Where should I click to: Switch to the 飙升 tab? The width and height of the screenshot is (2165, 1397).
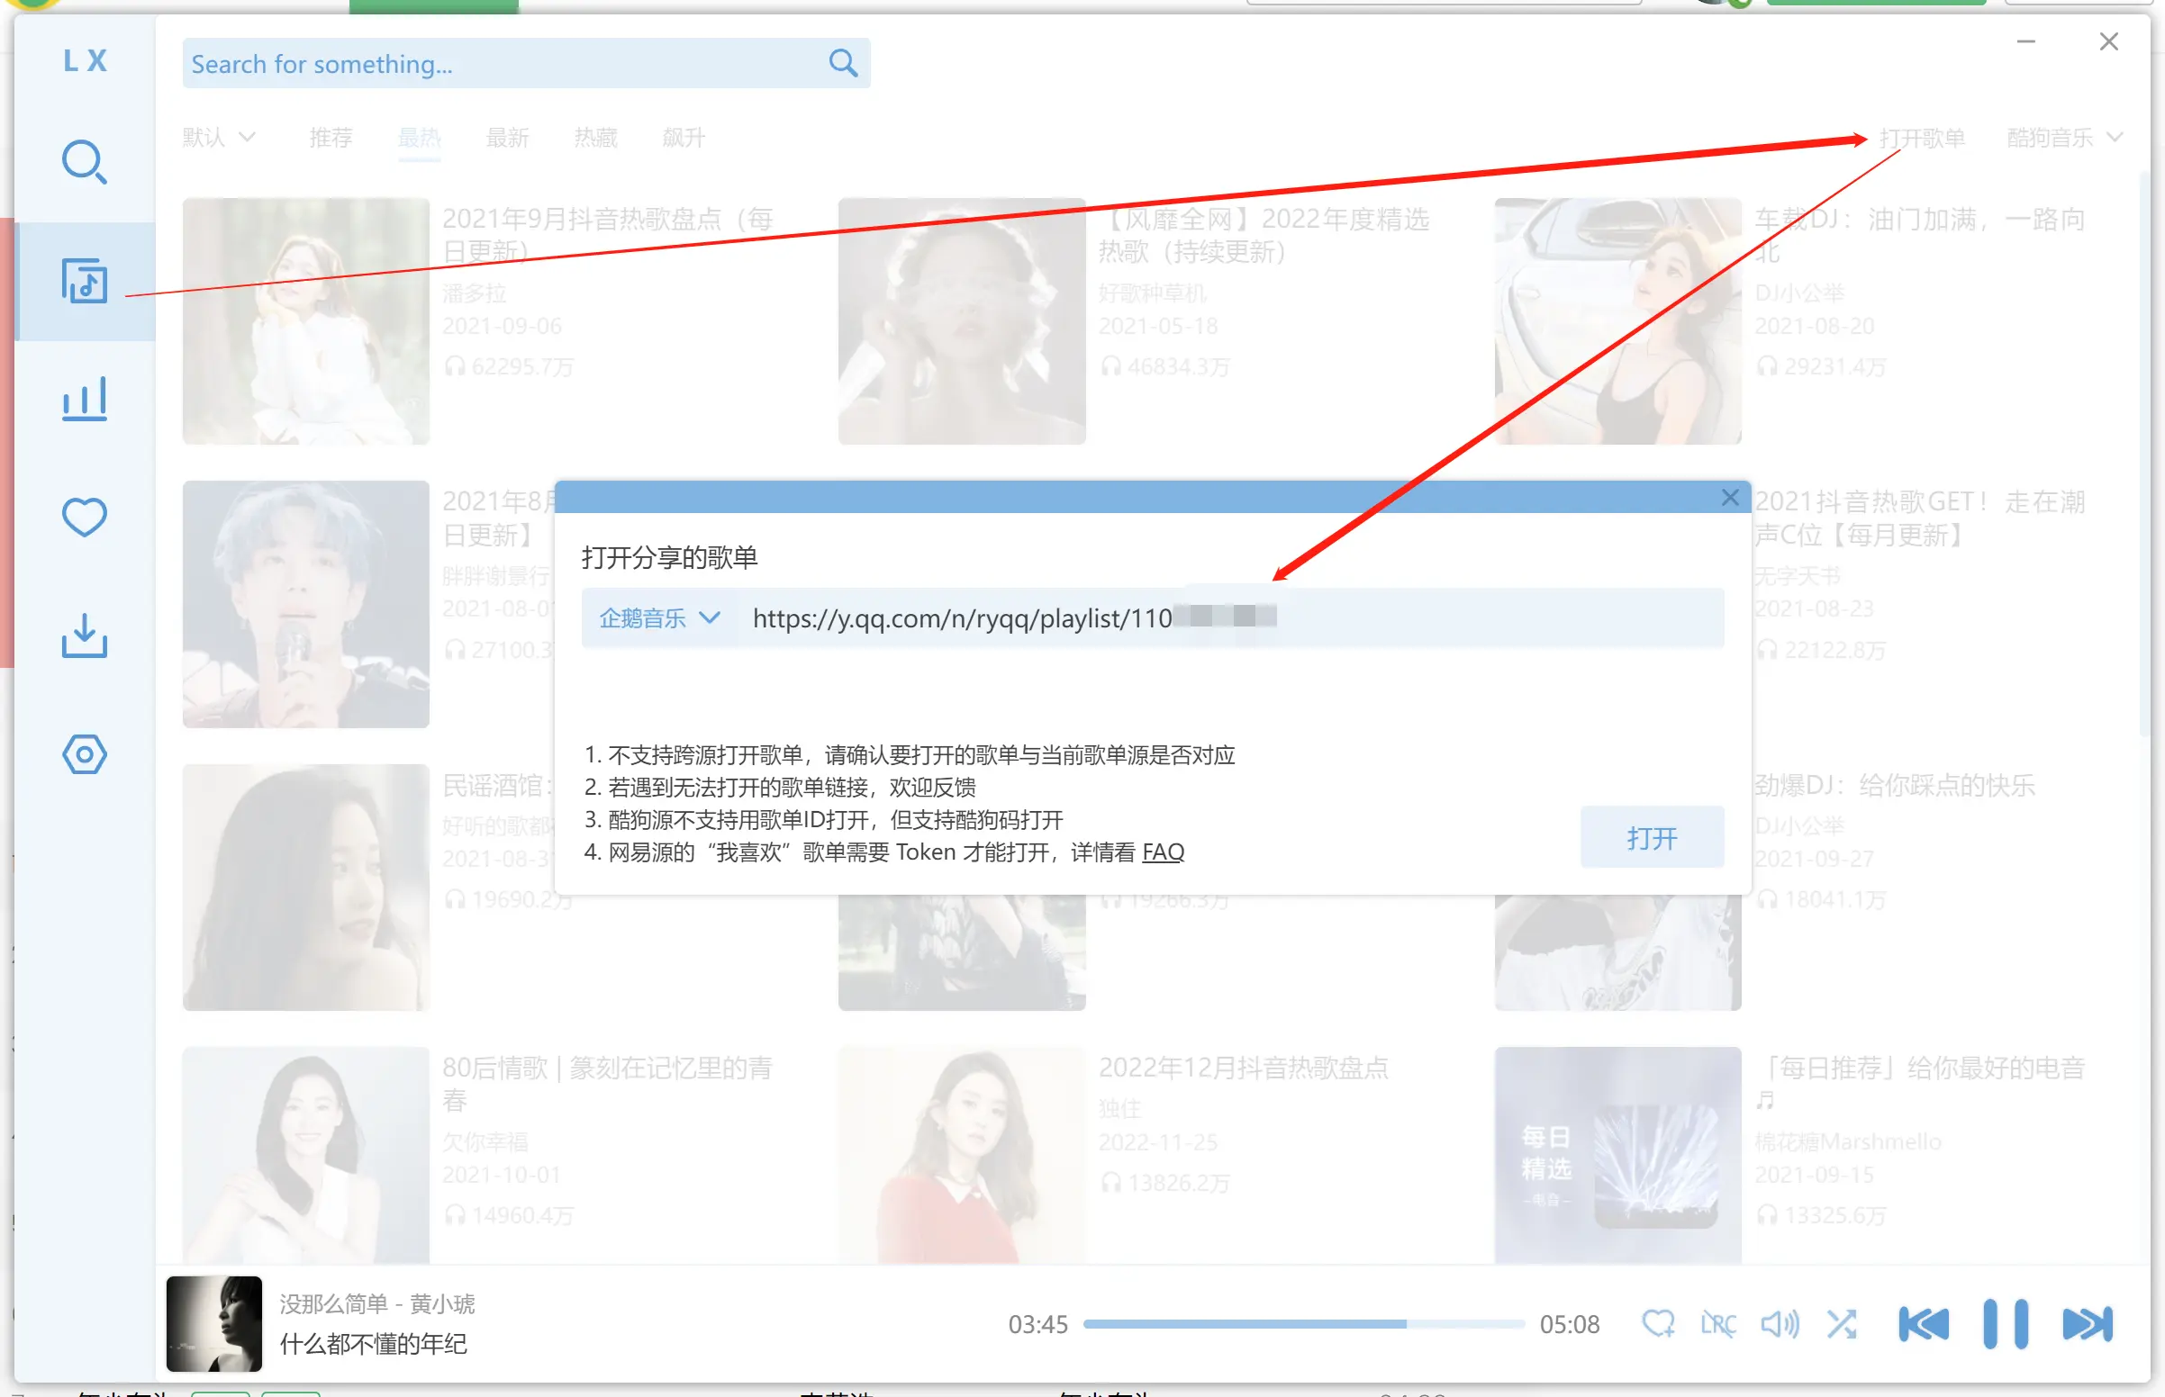pyautogui.click(x=684, y=137)
